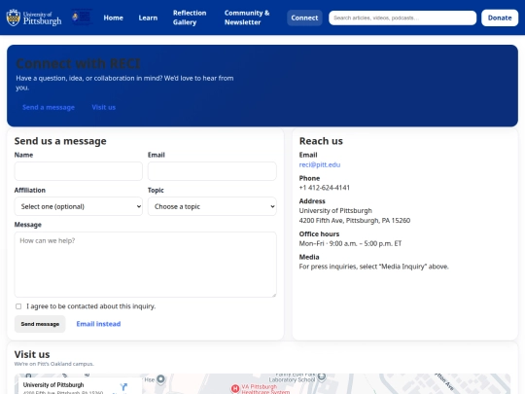The width and height of the screenshot is (525, 394).
Task: Click the Visit us hero link
Action: coord(103,107)
